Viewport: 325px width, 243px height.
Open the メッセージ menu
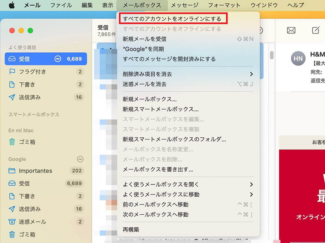pos(185,5)
